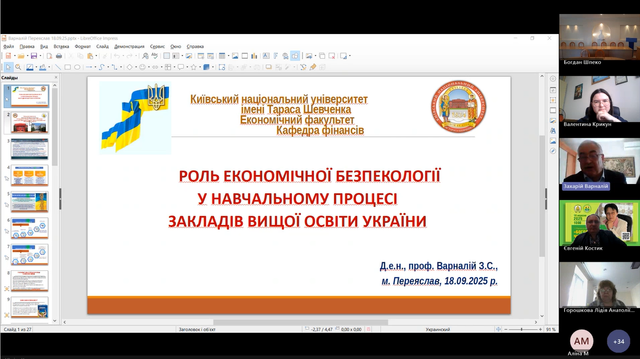Open the Find and Replace tool
The width and height of the screenshot is (640, 359).
145,56
